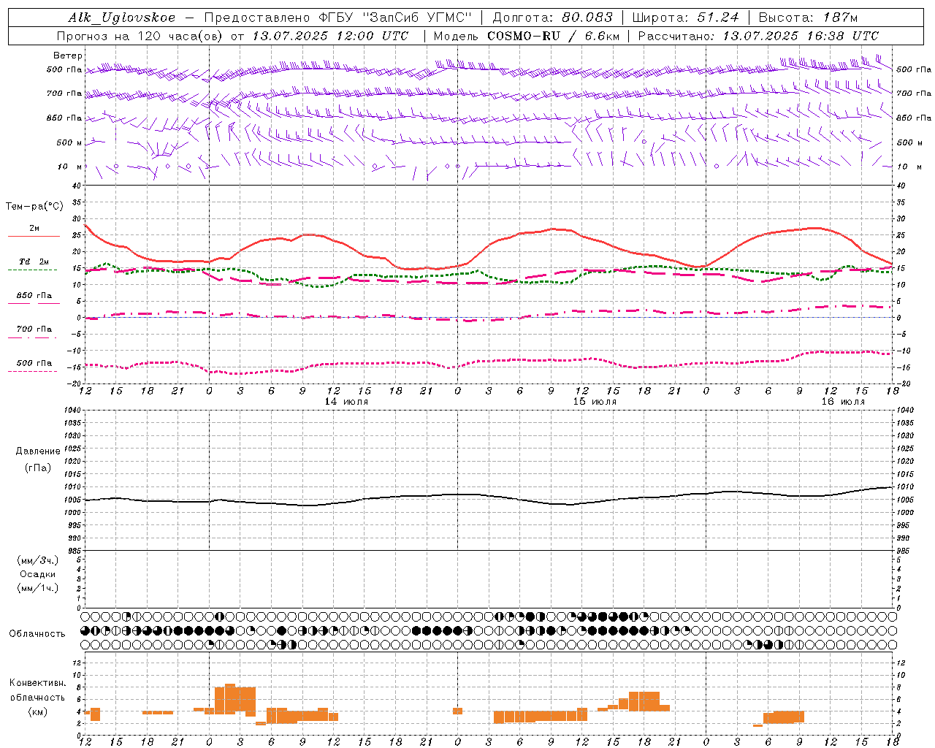935x748 pixels.
Task: Click the Облачность cloud cover label
Action: tap(37, 634)
